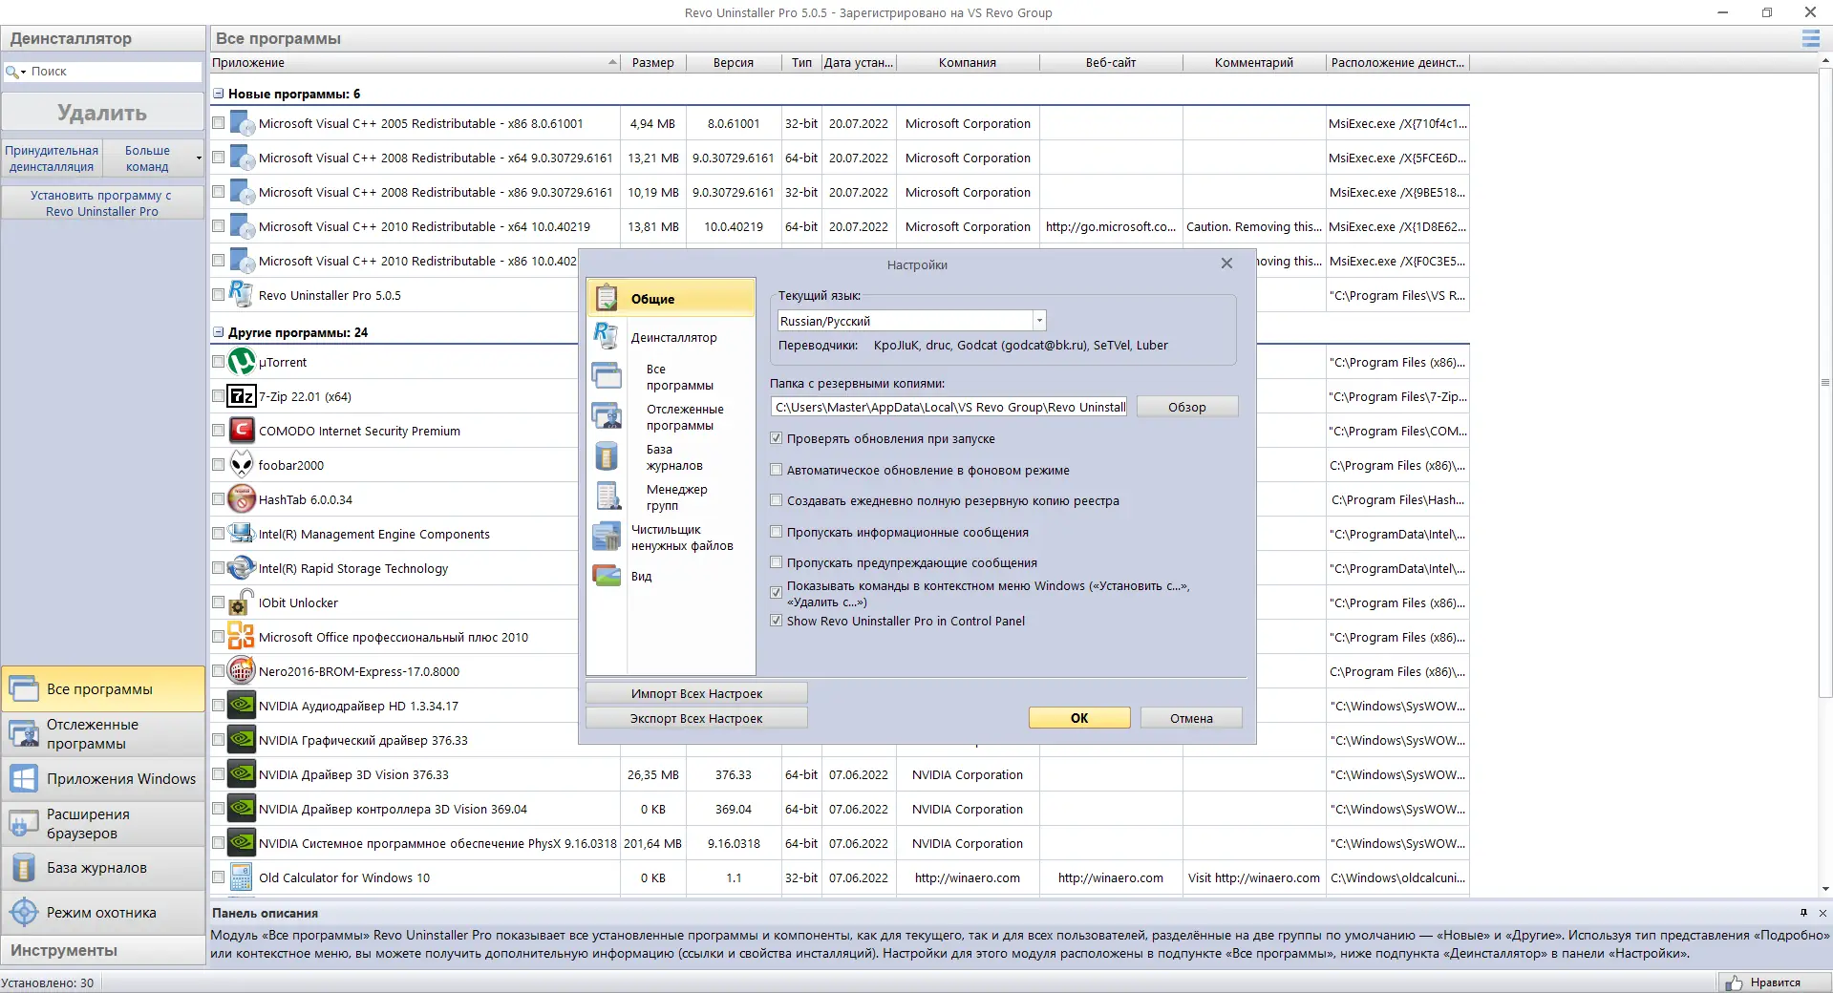Image resolution: width=1833 pixels, height=993 pixels.
Task: Open Менеджер групп settings icon
Action: tap(607, 496)
